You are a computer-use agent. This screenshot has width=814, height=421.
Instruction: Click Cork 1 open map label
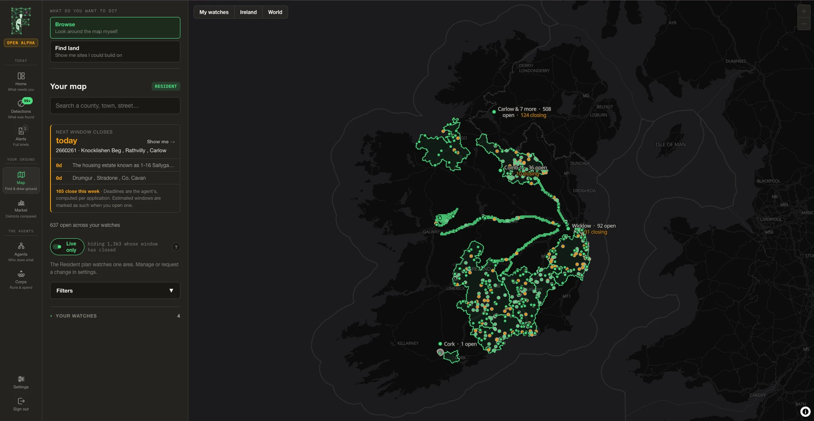click(x=460, y=344)
